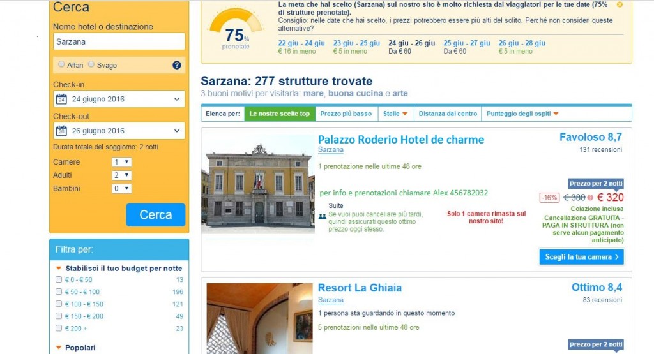The width and height of the screenshot is (654, 354).
Task: Collapse the Popolari filter section triangle
Action: point(59,348)
